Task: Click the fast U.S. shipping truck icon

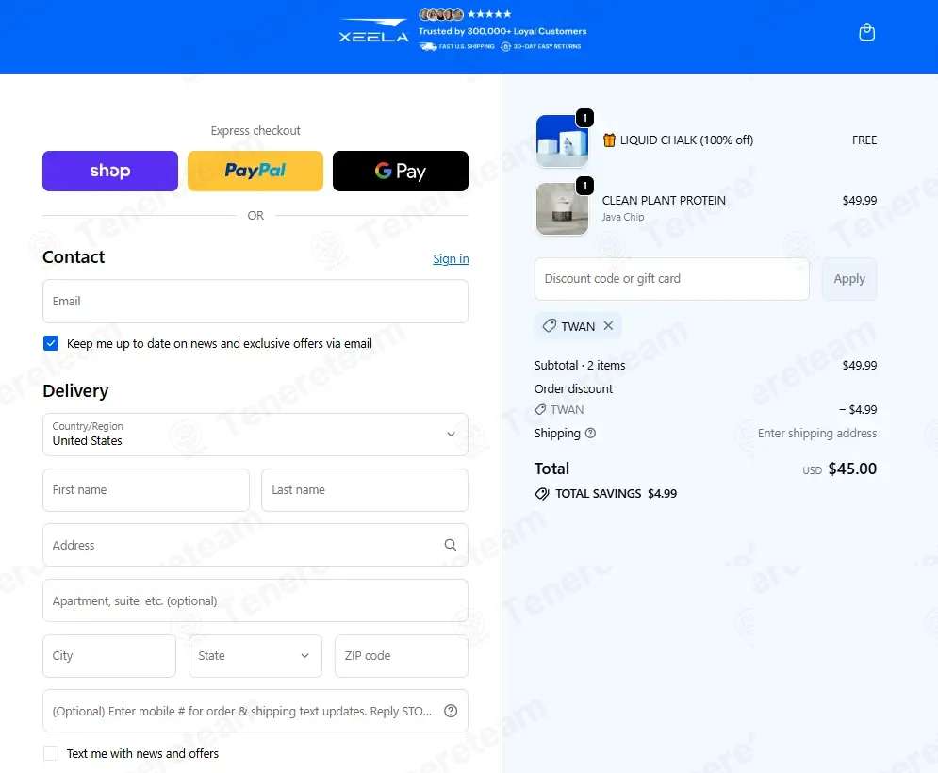Action: pyautogui.click(x=428, y=47)
